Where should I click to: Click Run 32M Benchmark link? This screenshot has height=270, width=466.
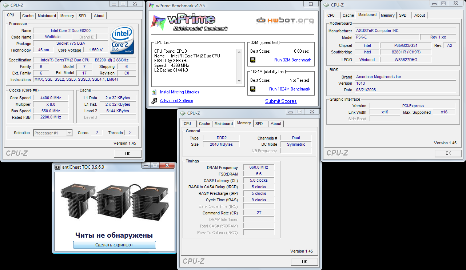[292, 60]
